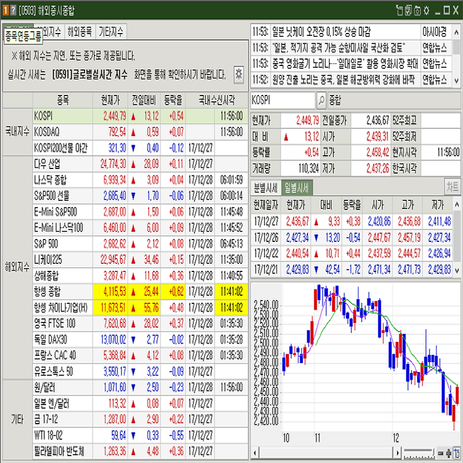Click the chart zoom-in plus icon

pos(448,453)
